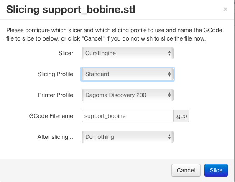Open the Slicer dropdown showing CuraEngine
235x182 pixels.
(x=128, y=53)
